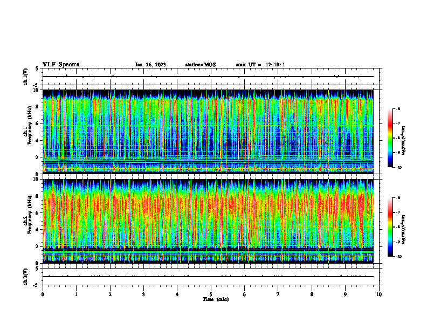Click the time axis tick label "9"
Viewport: 427px width, 330px height.
coord(345,294)
